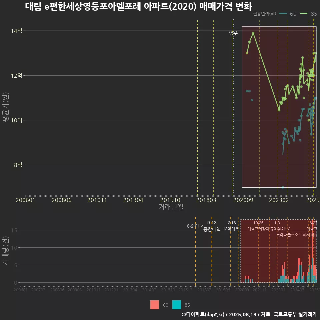Click the chart title text at top
320x320 pixels.
click(139, 6)
